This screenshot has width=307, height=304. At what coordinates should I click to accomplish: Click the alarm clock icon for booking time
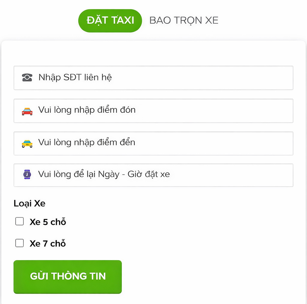pos(27,174)
